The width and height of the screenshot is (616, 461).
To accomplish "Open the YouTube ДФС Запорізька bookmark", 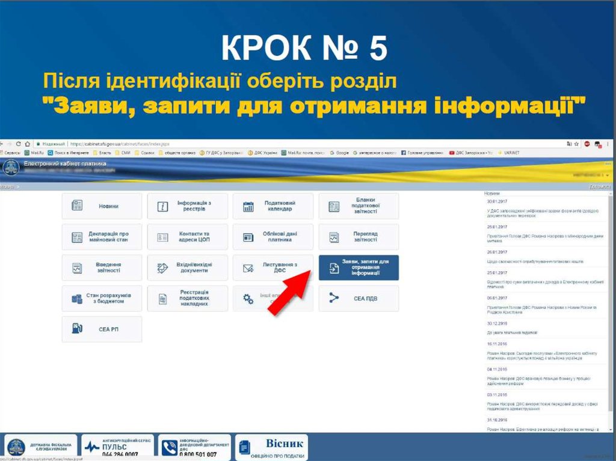I will tap(470, 153).
